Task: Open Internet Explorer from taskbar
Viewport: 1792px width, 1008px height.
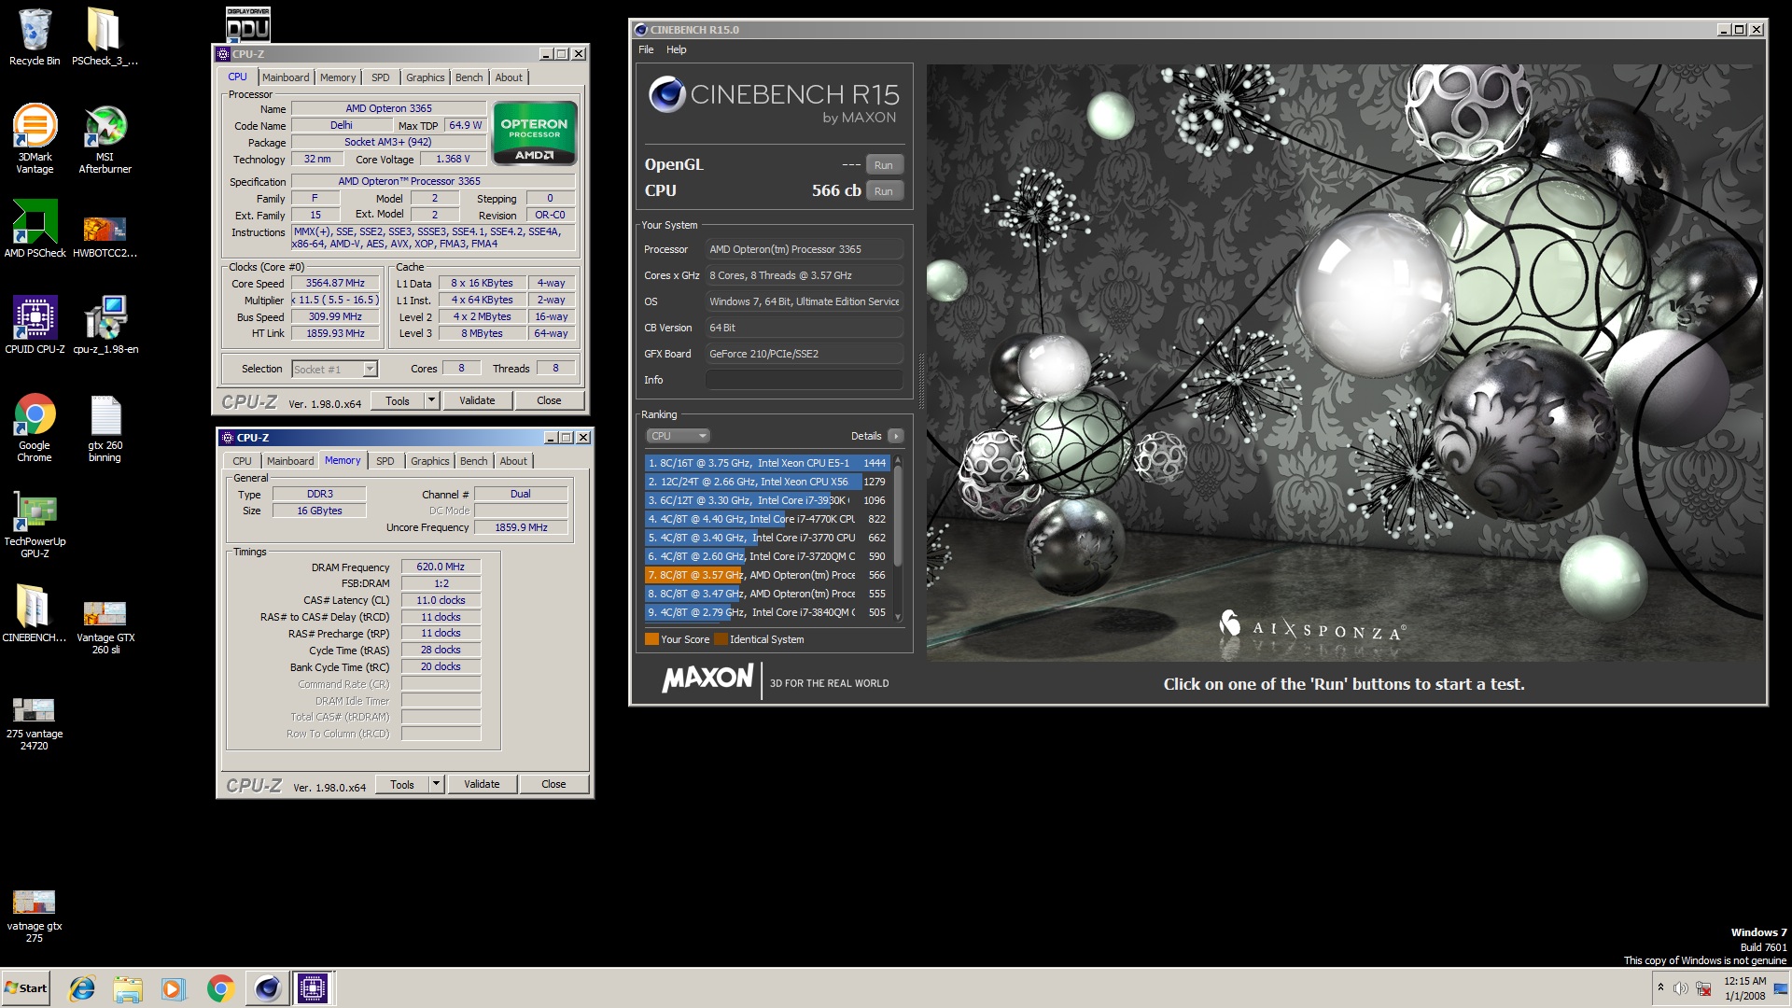Action: click(82, 988)
